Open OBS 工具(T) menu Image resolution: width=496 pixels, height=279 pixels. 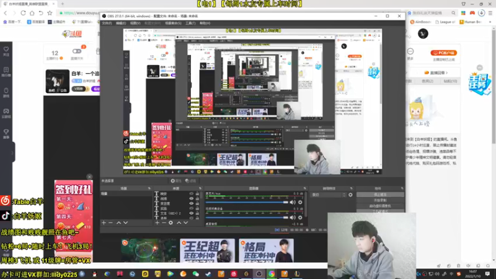tap(190, 23)
